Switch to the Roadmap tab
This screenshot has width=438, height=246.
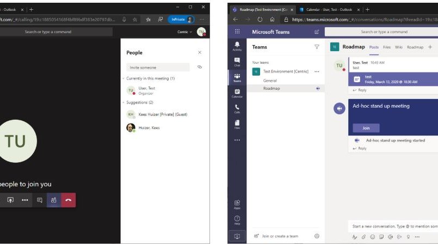(x=415, y=47)
